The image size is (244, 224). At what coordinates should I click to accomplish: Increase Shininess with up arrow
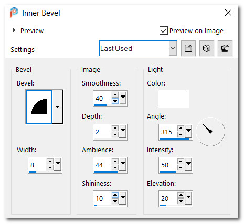click(115, 195)
